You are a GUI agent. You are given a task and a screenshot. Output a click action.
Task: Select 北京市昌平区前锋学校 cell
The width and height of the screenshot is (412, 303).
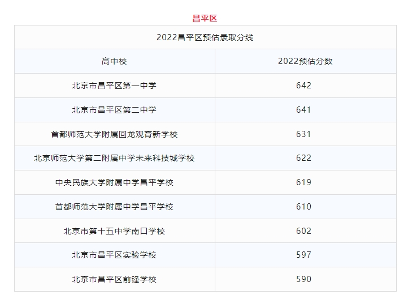(x=114, y=279)
